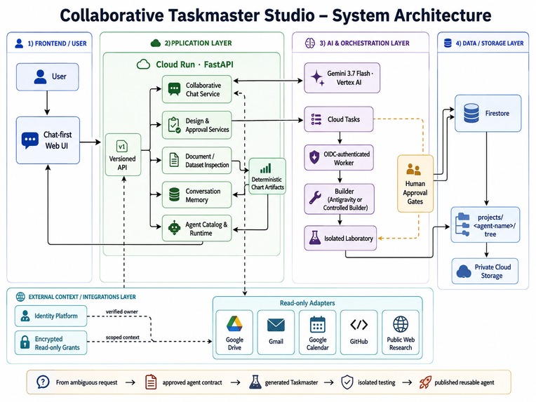Click the Google Drive logo icon
Viewport: 536px width, 402px height.
pos(234,324)
